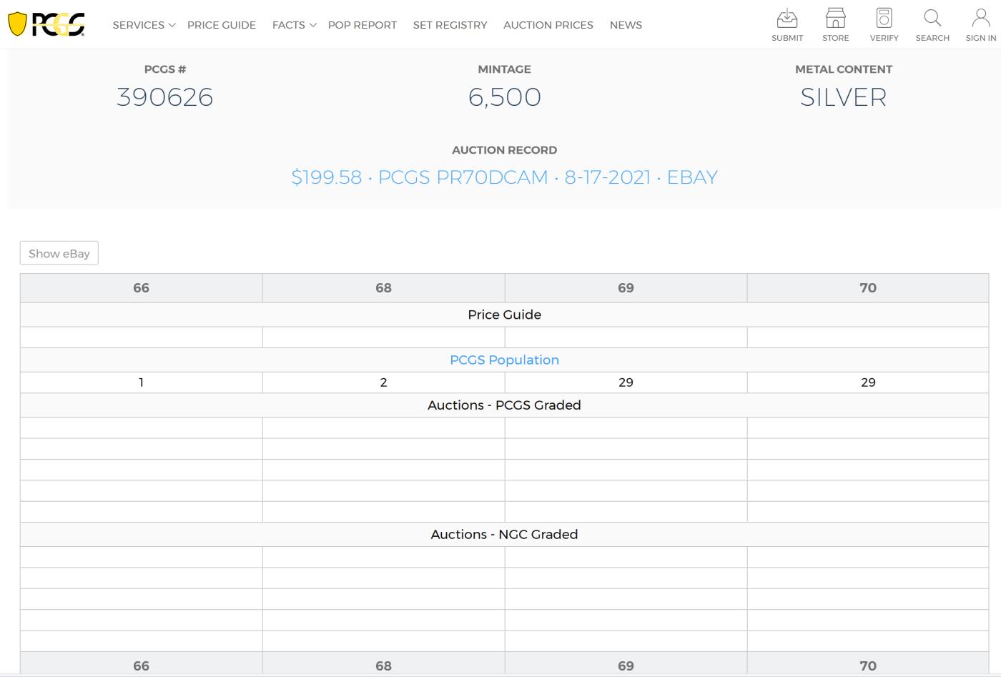Image resolution: width=1001 pixels, height=677 pixels.
Task: Follow the PCGS Population link
Action: 504,360
